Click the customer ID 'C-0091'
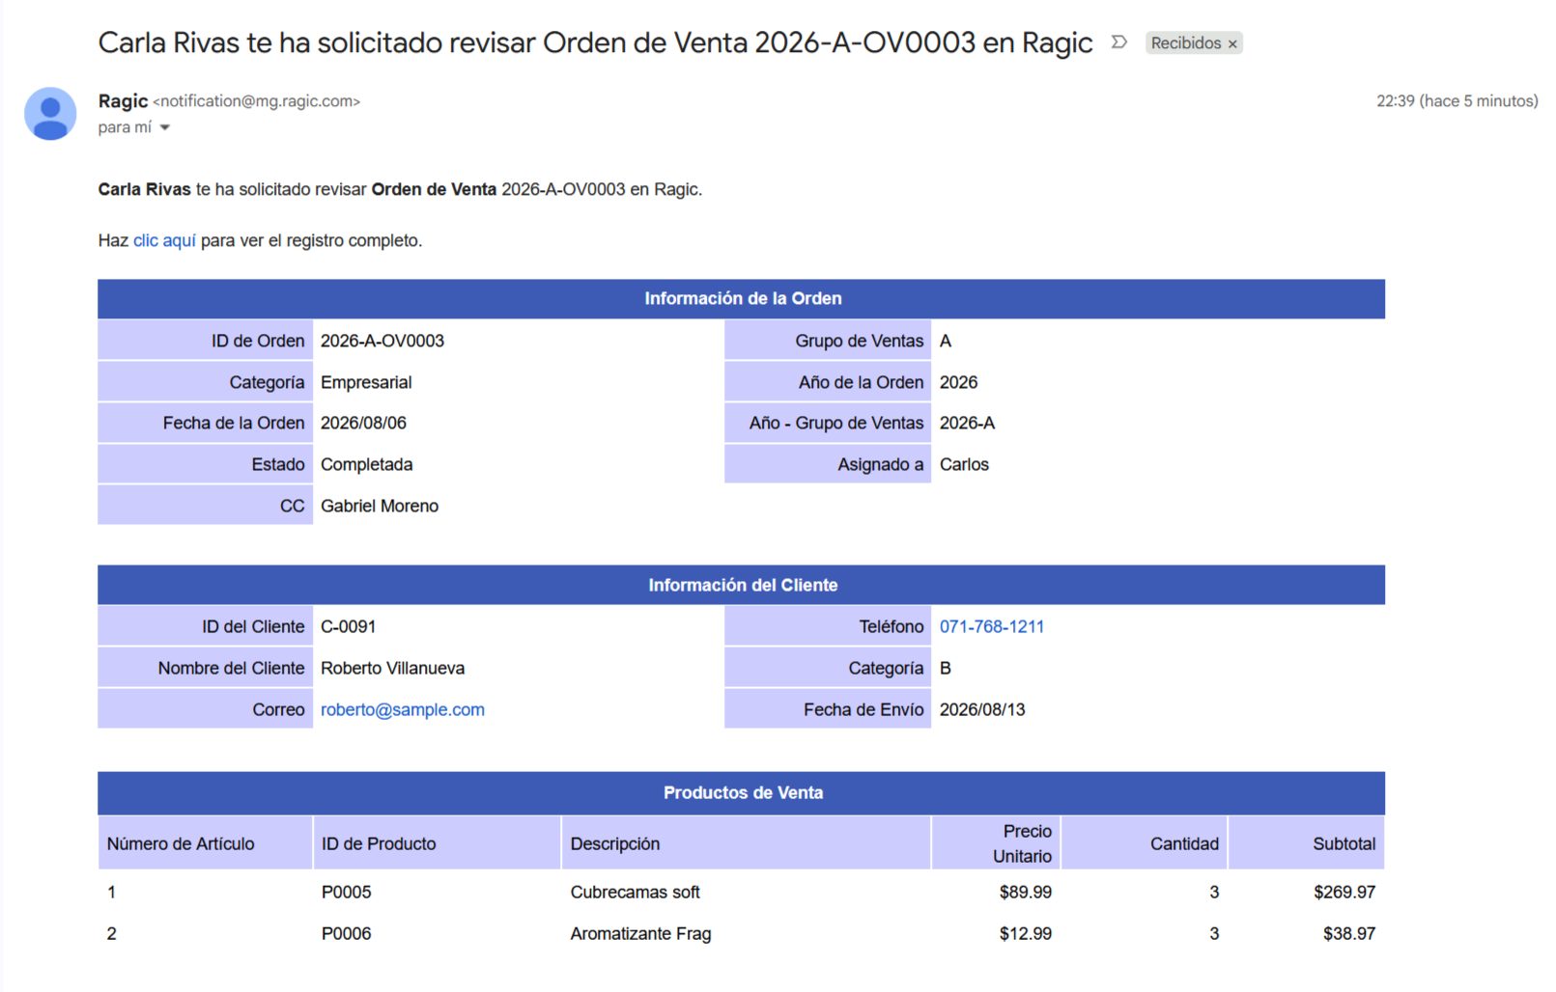Image resolution: width=1556 pixels, height=992 pixels. point(348,626)
